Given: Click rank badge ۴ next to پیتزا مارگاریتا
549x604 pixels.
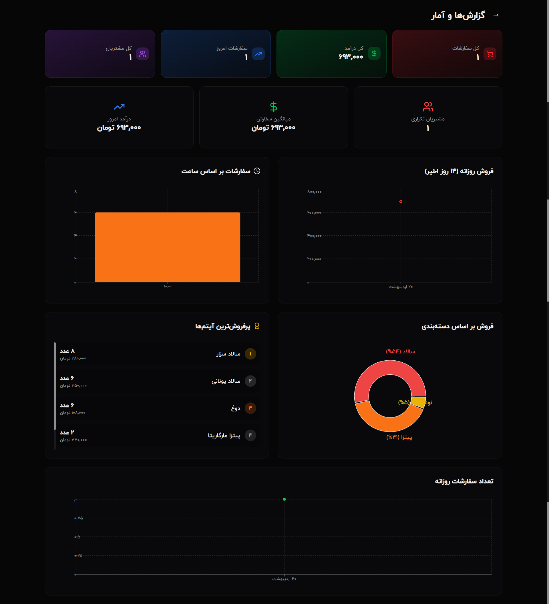Looking at the screenshot, I should click(250, 435).
